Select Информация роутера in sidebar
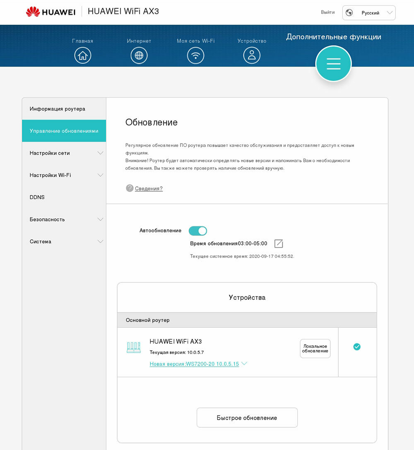 click(x=64, y=109)
